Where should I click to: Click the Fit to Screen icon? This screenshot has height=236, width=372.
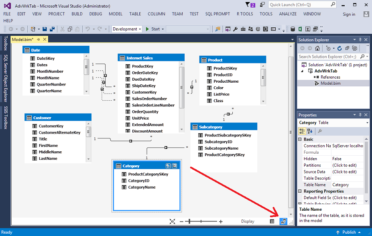pos(173,221)
